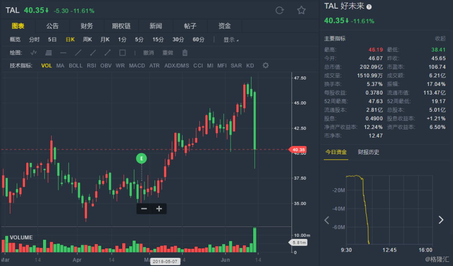453x266 pixels.
Task: Open the 新闻 tab
Action: [156, 26]
